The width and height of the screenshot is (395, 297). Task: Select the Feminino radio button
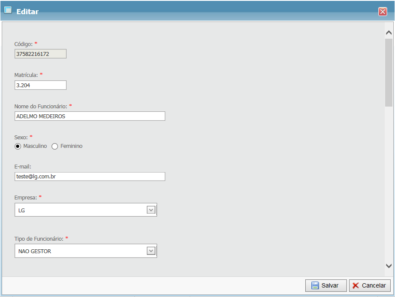click(55, 146)
